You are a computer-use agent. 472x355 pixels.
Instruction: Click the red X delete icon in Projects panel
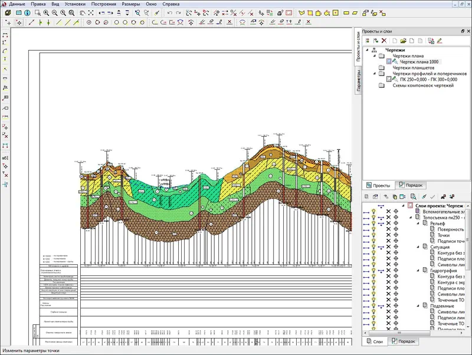pos(385,41)
